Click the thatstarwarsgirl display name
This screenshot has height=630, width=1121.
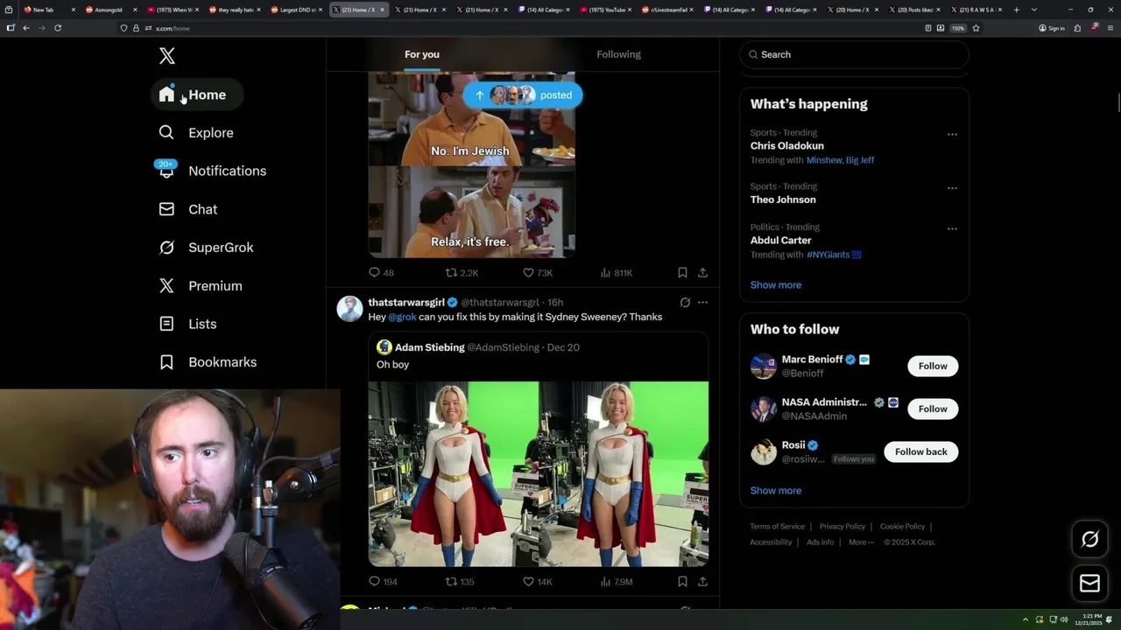coord(406,303)
